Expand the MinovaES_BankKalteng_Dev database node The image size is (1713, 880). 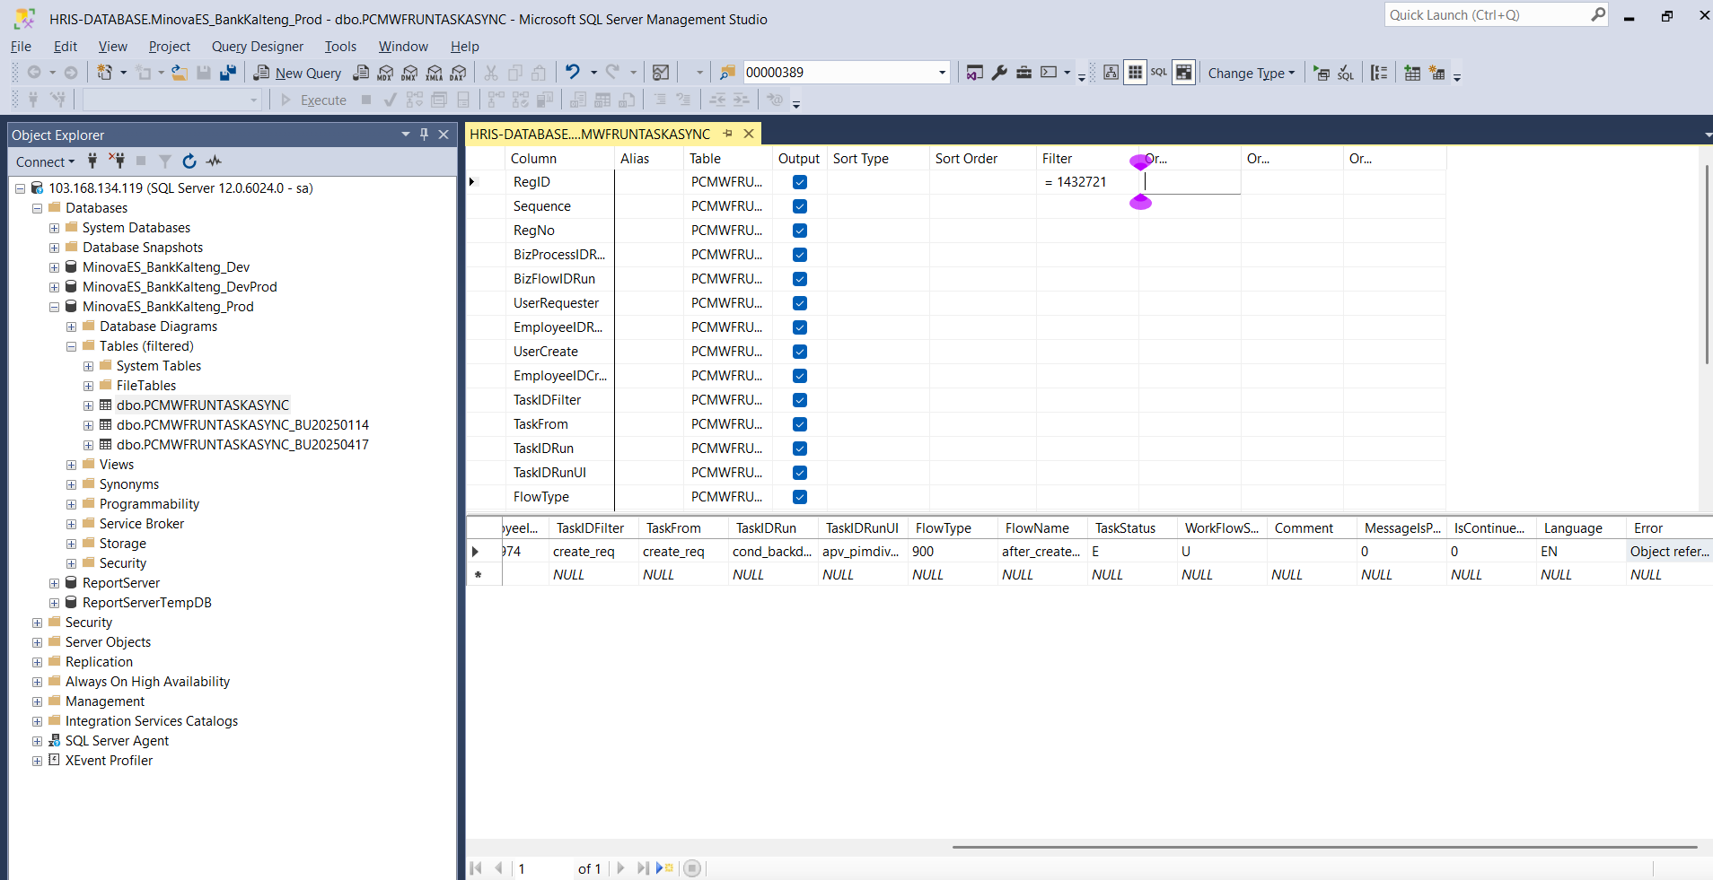pyautogui.click(x=54, y=267)
